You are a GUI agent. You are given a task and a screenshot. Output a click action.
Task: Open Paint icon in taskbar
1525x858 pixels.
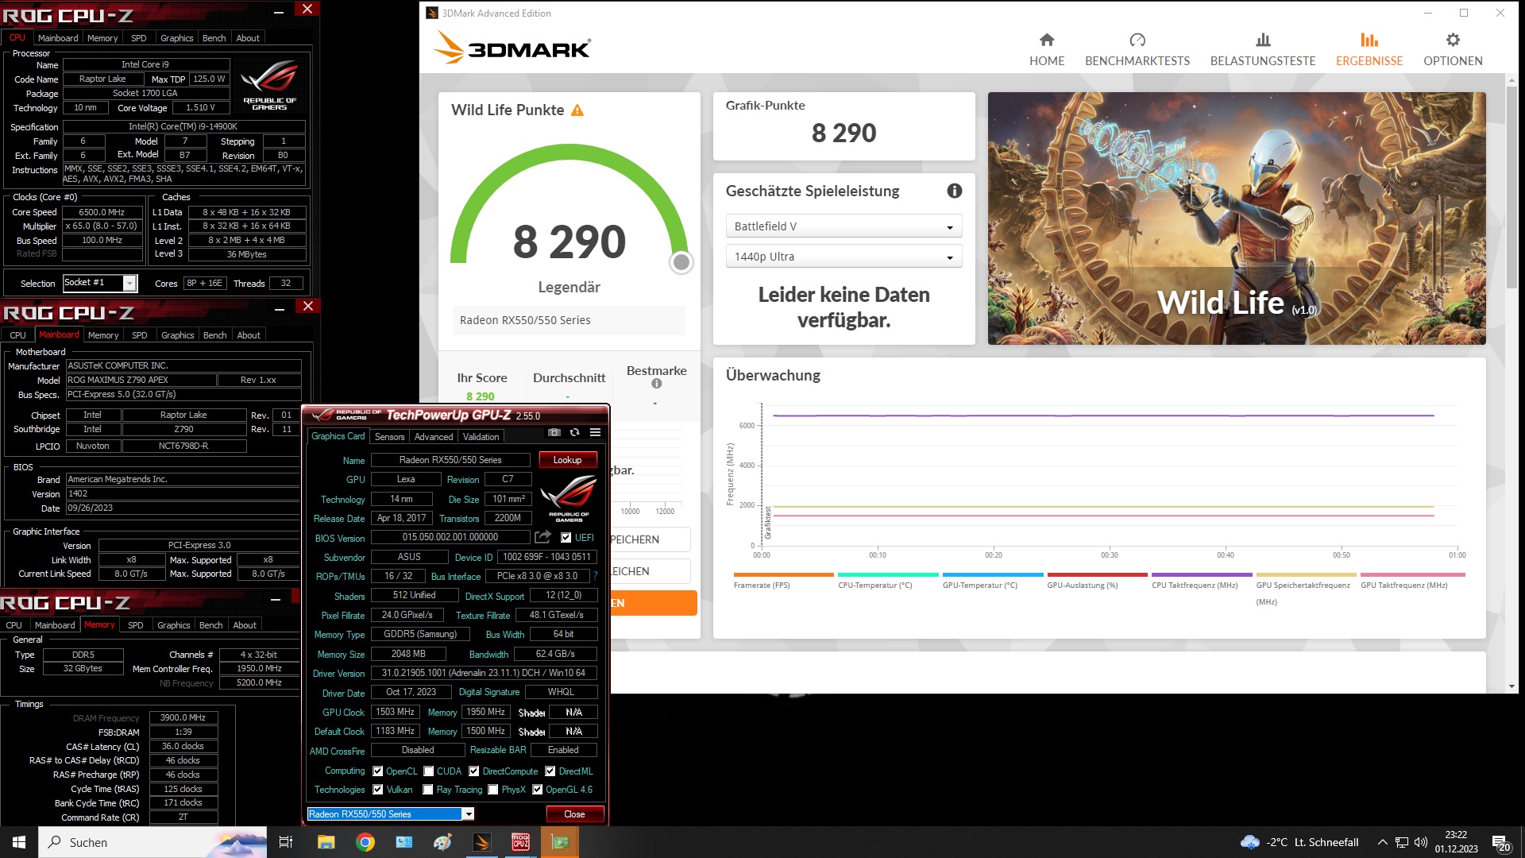point(442,842)
